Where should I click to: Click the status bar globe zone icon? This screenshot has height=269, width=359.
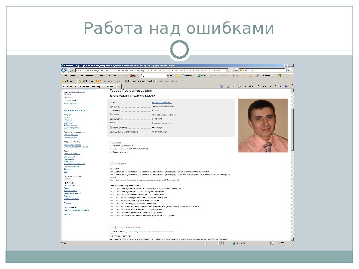pos(234,243)
